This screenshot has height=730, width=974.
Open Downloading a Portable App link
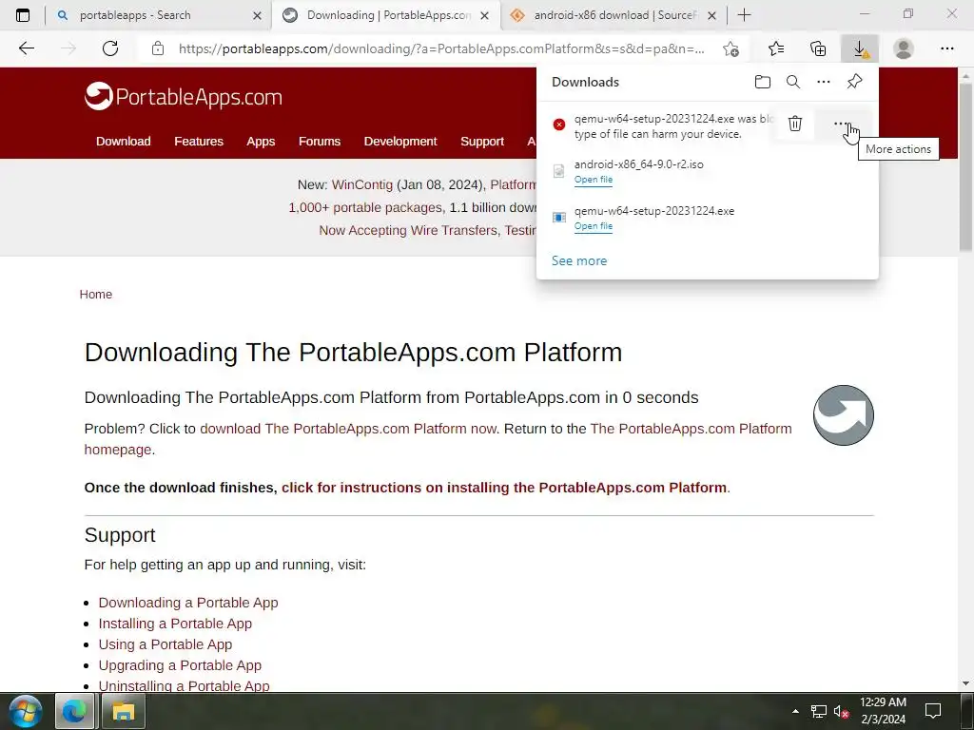[x=188, y=603]
